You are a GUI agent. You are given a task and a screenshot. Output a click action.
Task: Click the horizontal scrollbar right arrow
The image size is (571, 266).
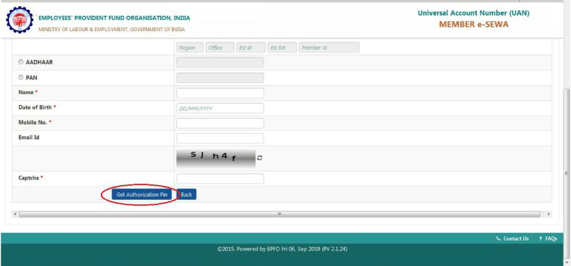pos(549,214)
